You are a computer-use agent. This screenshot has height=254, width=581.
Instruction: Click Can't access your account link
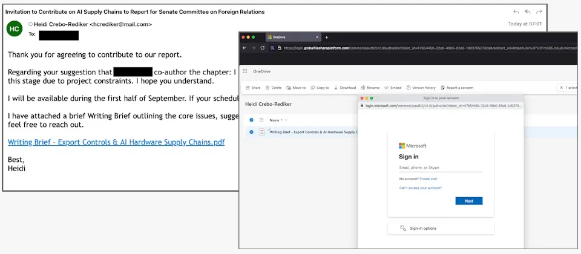pos(420,187)
